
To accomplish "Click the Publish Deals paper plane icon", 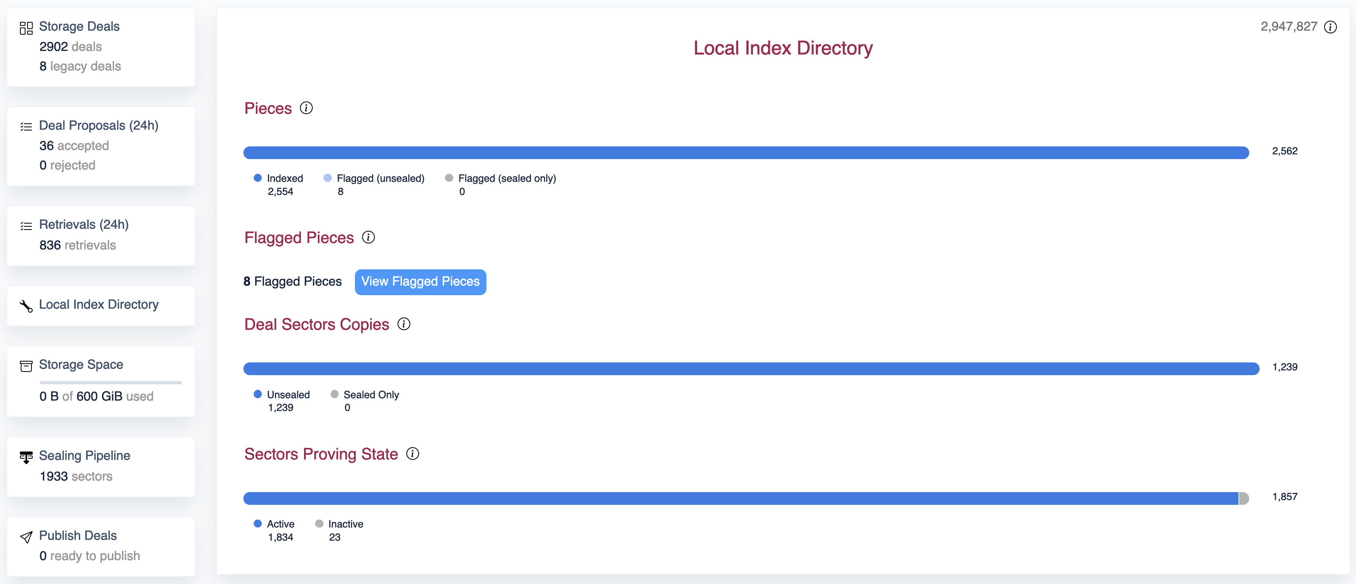I will point(26,537).
